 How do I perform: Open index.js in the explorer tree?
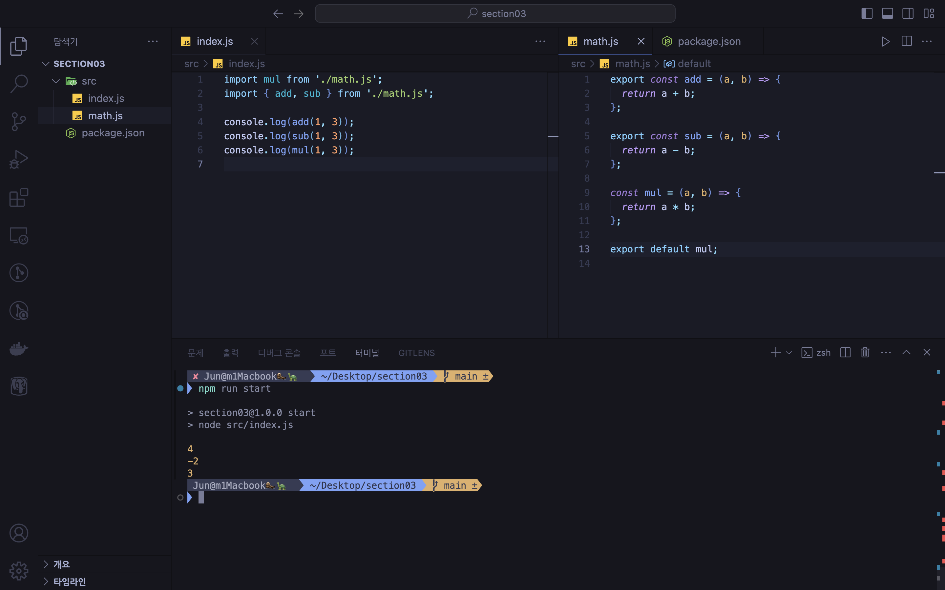[106, 98]
